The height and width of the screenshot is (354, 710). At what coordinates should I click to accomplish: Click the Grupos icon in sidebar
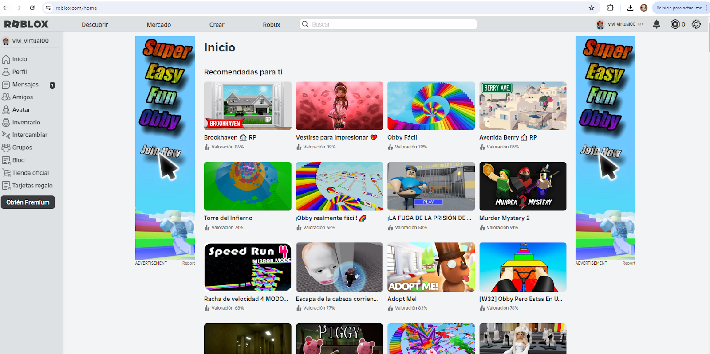point(6,148)
